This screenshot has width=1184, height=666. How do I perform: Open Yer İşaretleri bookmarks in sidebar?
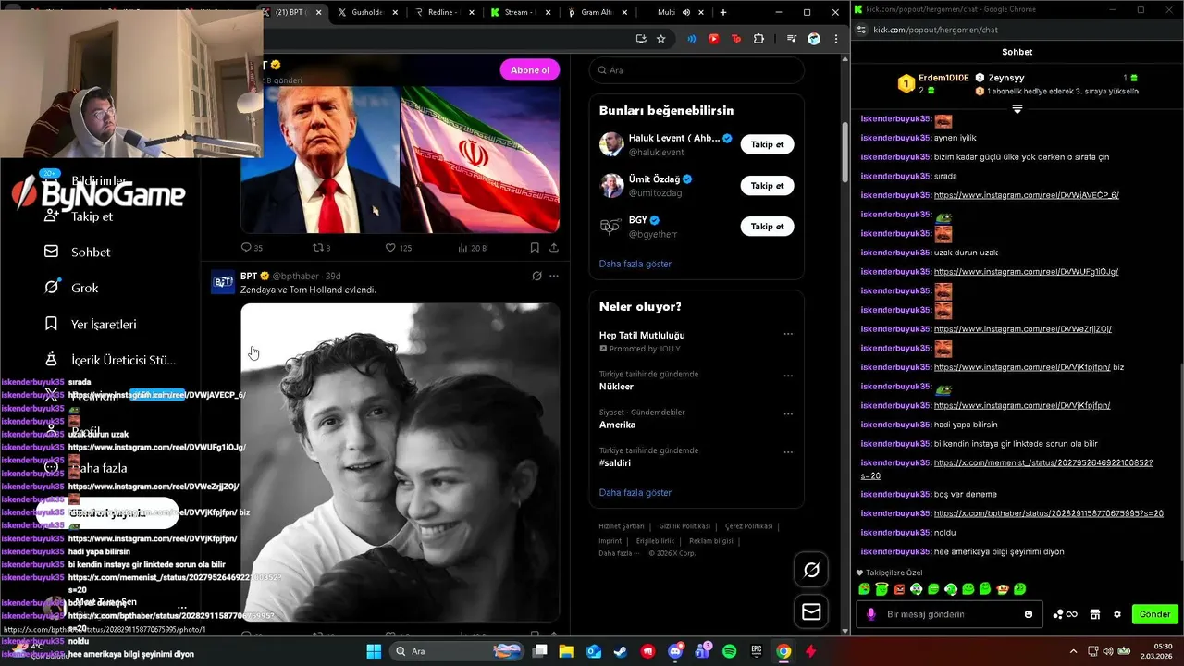pyautogui.click(x=91, y=324)
